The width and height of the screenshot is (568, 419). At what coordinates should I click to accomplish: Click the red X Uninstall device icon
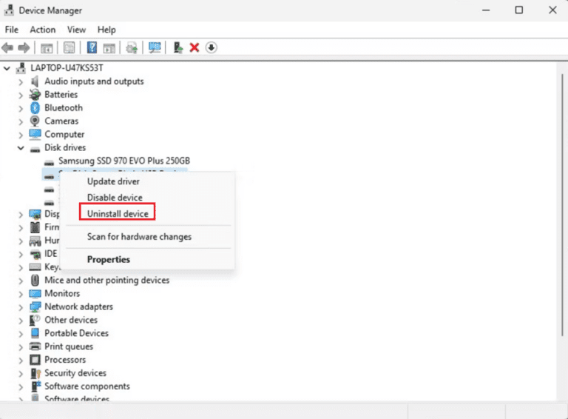pos(195,47)
